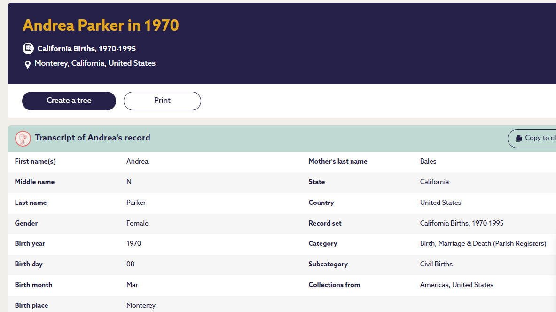Click the gender value Female
The image size is (556, 312).
pyautogui.click(x=137, y=223)
